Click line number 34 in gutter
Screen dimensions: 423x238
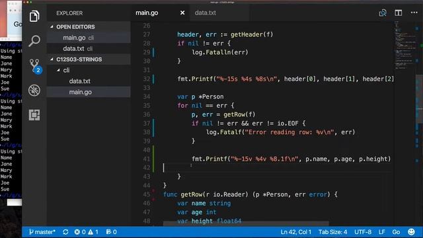tap(147, 97)
